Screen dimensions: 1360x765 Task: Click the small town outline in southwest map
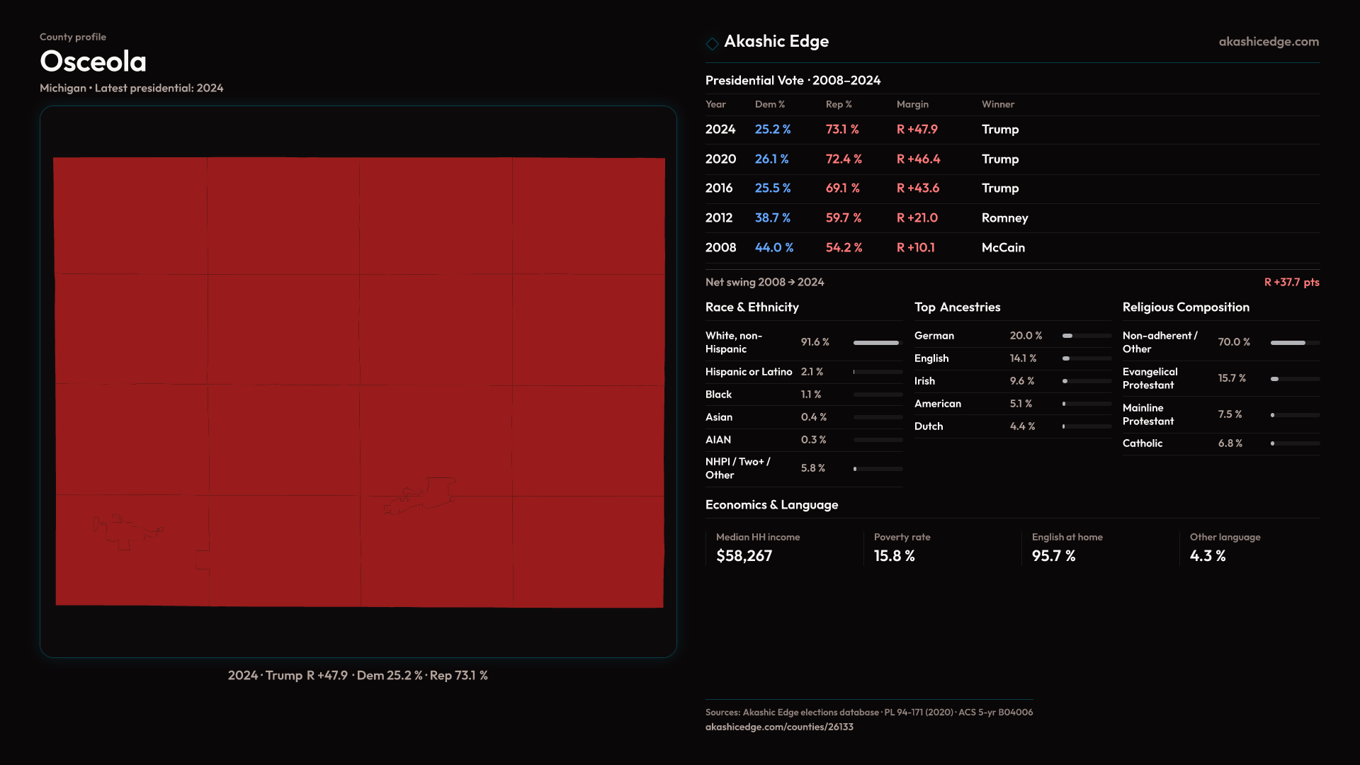(125, 531)
